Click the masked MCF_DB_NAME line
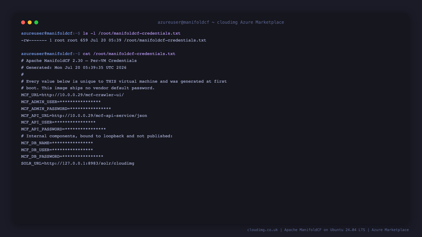The width and height of the screenshot is (422, 237). pos(57,143)
